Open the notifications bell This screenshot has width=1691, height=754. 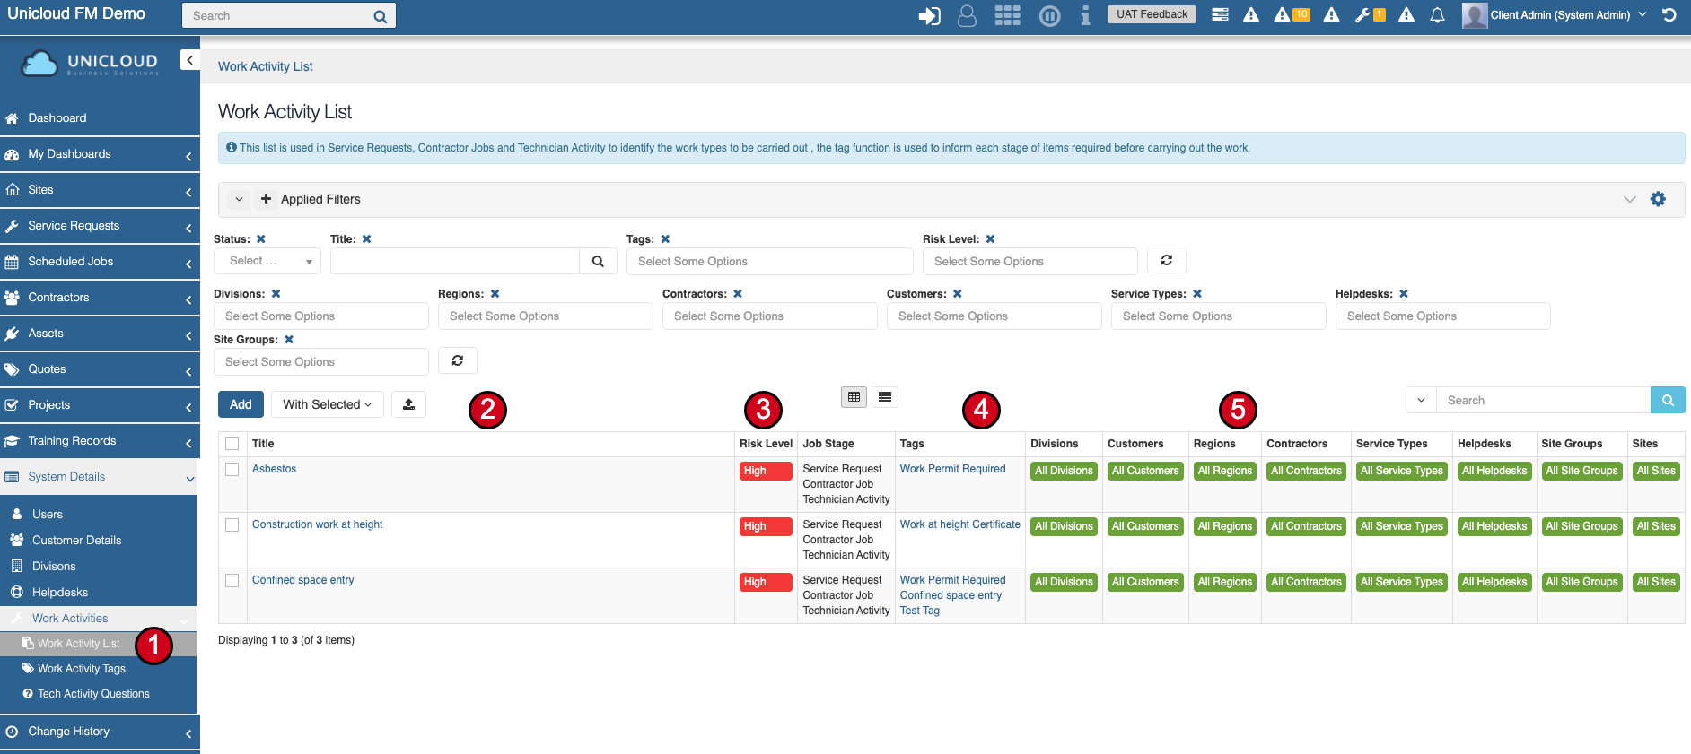[x=1437, y=14]
